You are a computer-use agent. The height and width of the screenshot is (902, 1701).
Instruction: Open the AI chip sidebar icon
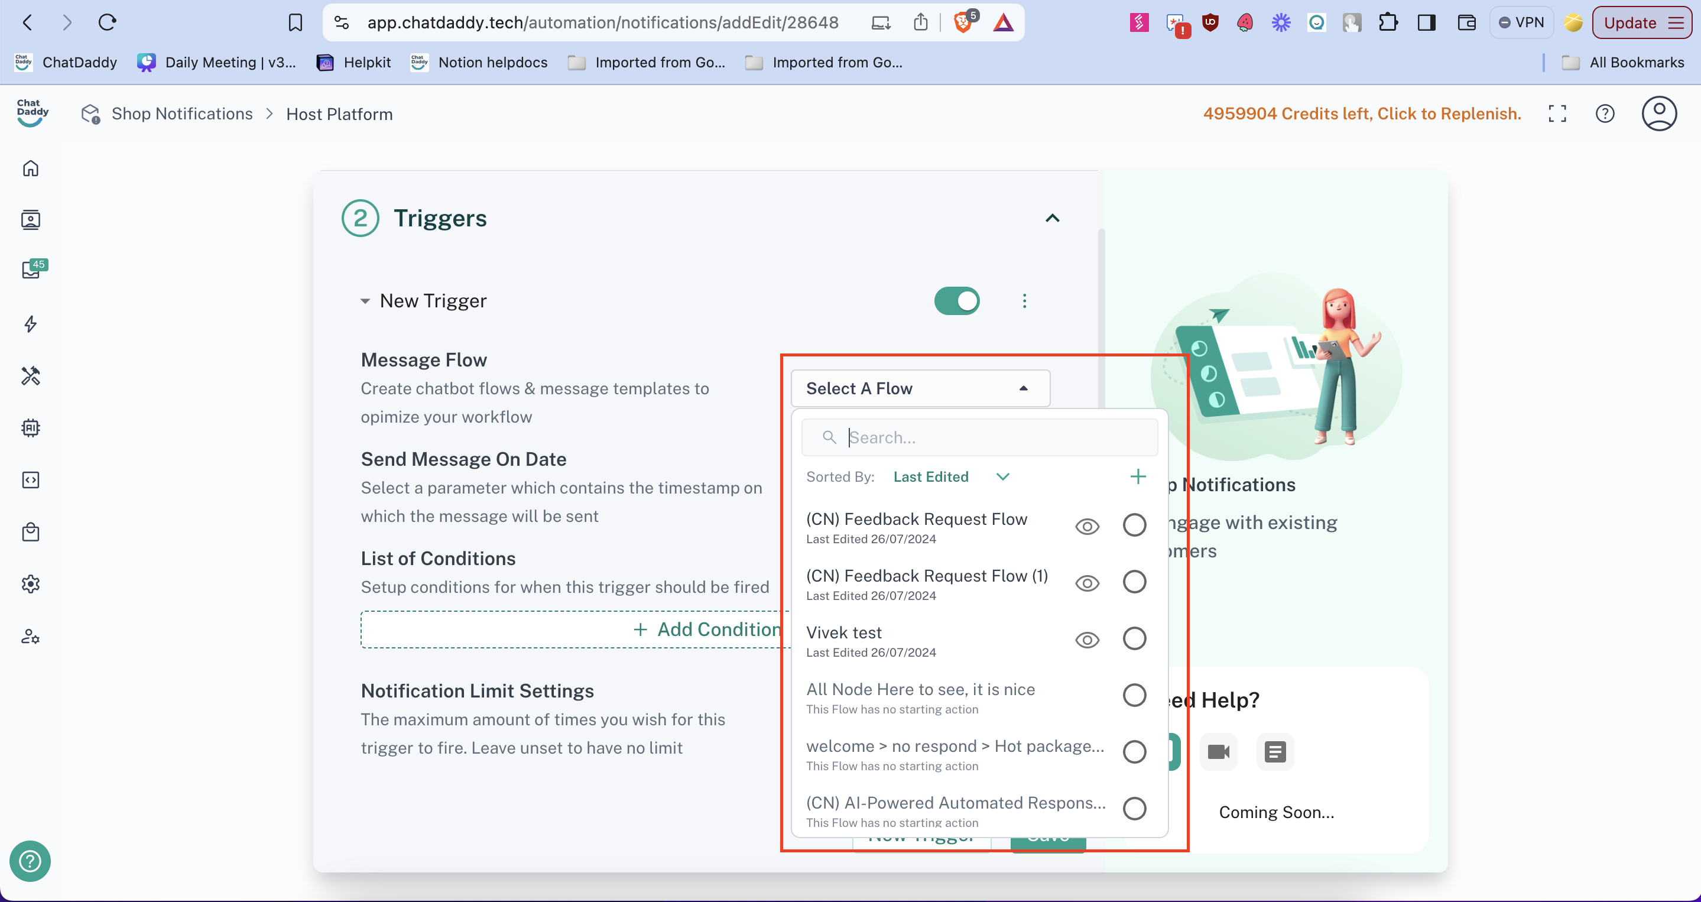tap(30, 428)
